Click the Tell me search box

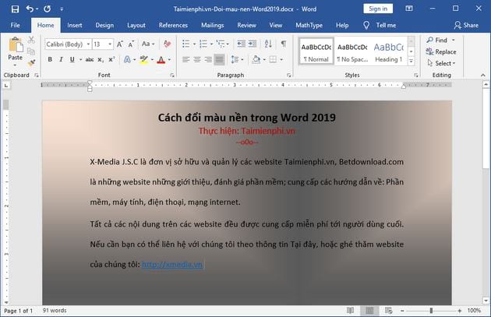[380, 25]
